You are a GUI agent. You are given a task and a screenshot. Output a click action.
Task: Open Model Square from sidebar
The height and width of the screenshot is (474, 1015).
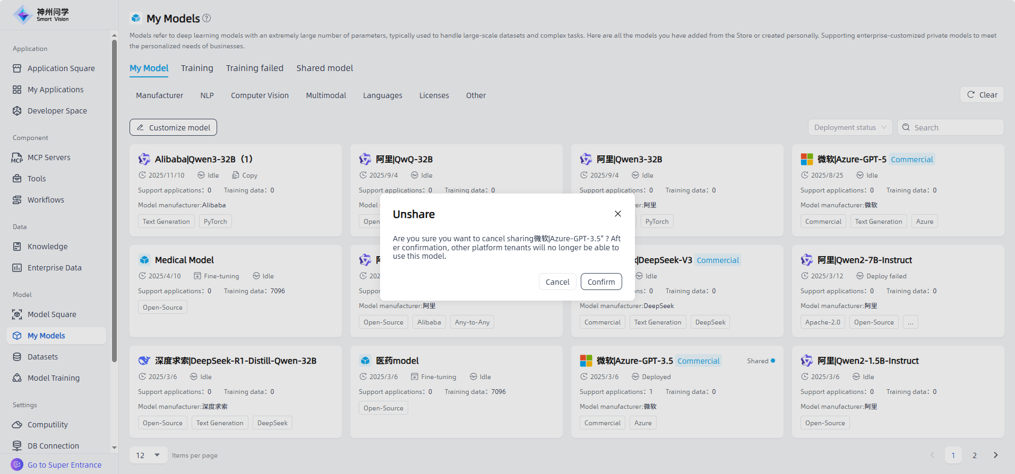(51, 314)
